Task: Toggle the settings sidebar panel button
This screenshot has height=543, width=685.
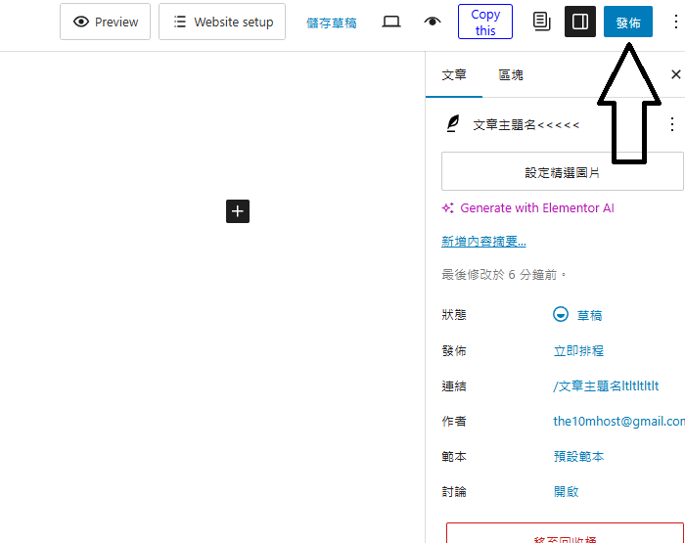Action: tap(580, 22)
